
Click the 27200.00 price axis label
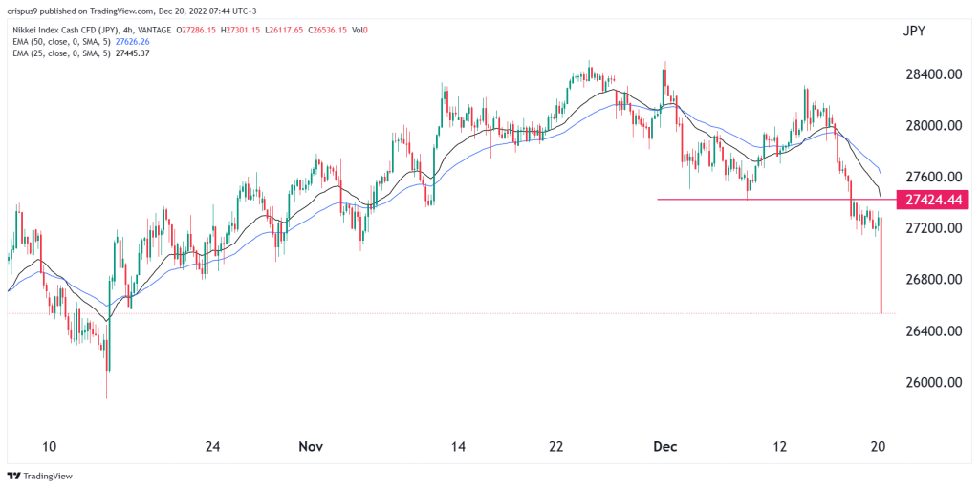(x=932, y=228)
